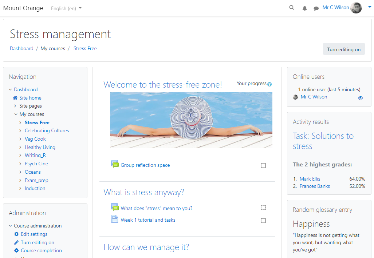Image resolution: width=374 pixels, height=258 pixels.
Task: Click the Turn editing on pencil icon
Action: click(x=16, y=242)
